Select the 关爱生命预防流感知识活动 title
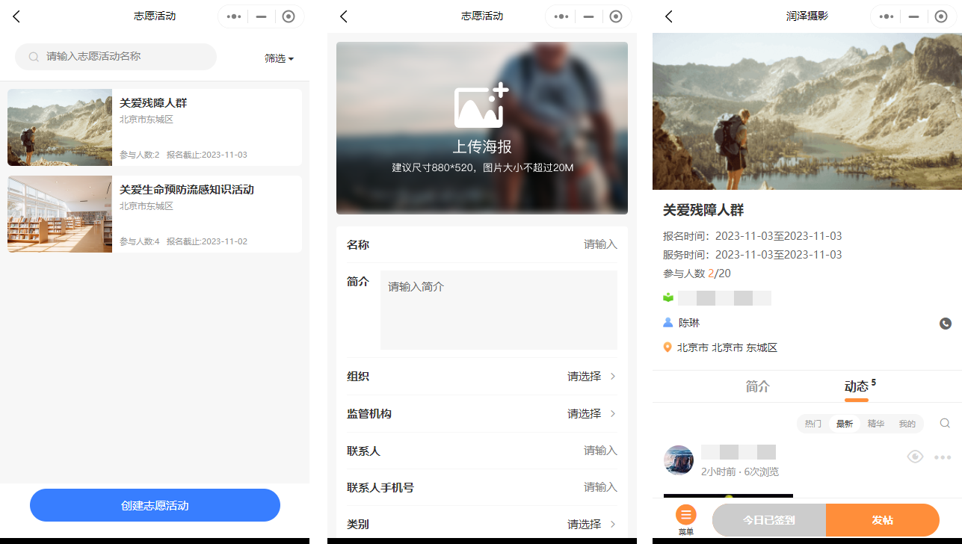Screen dimensions: 962x544 point(187,190)
